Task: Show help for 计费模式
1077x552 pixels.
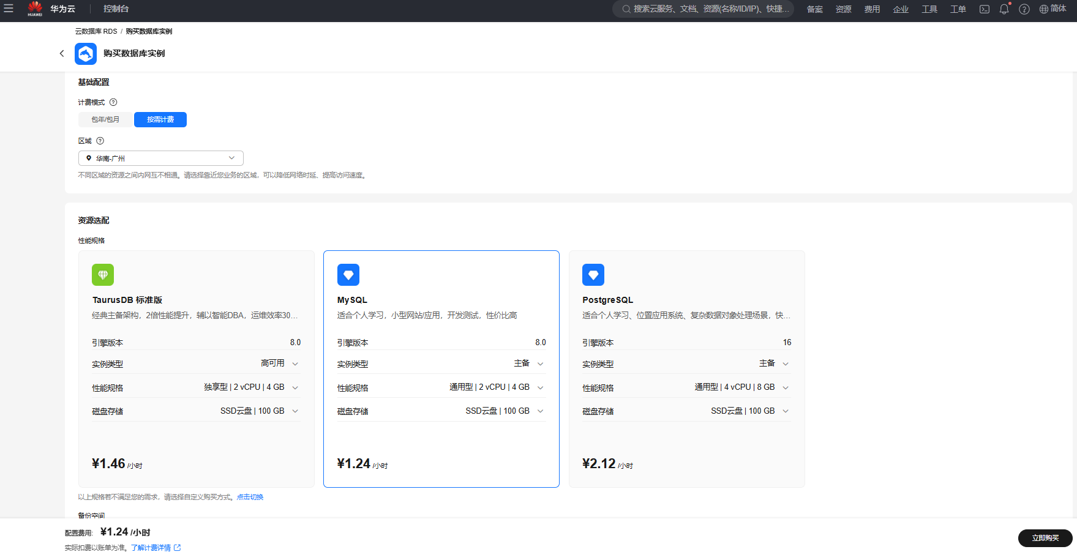Action: click(113, 102)
